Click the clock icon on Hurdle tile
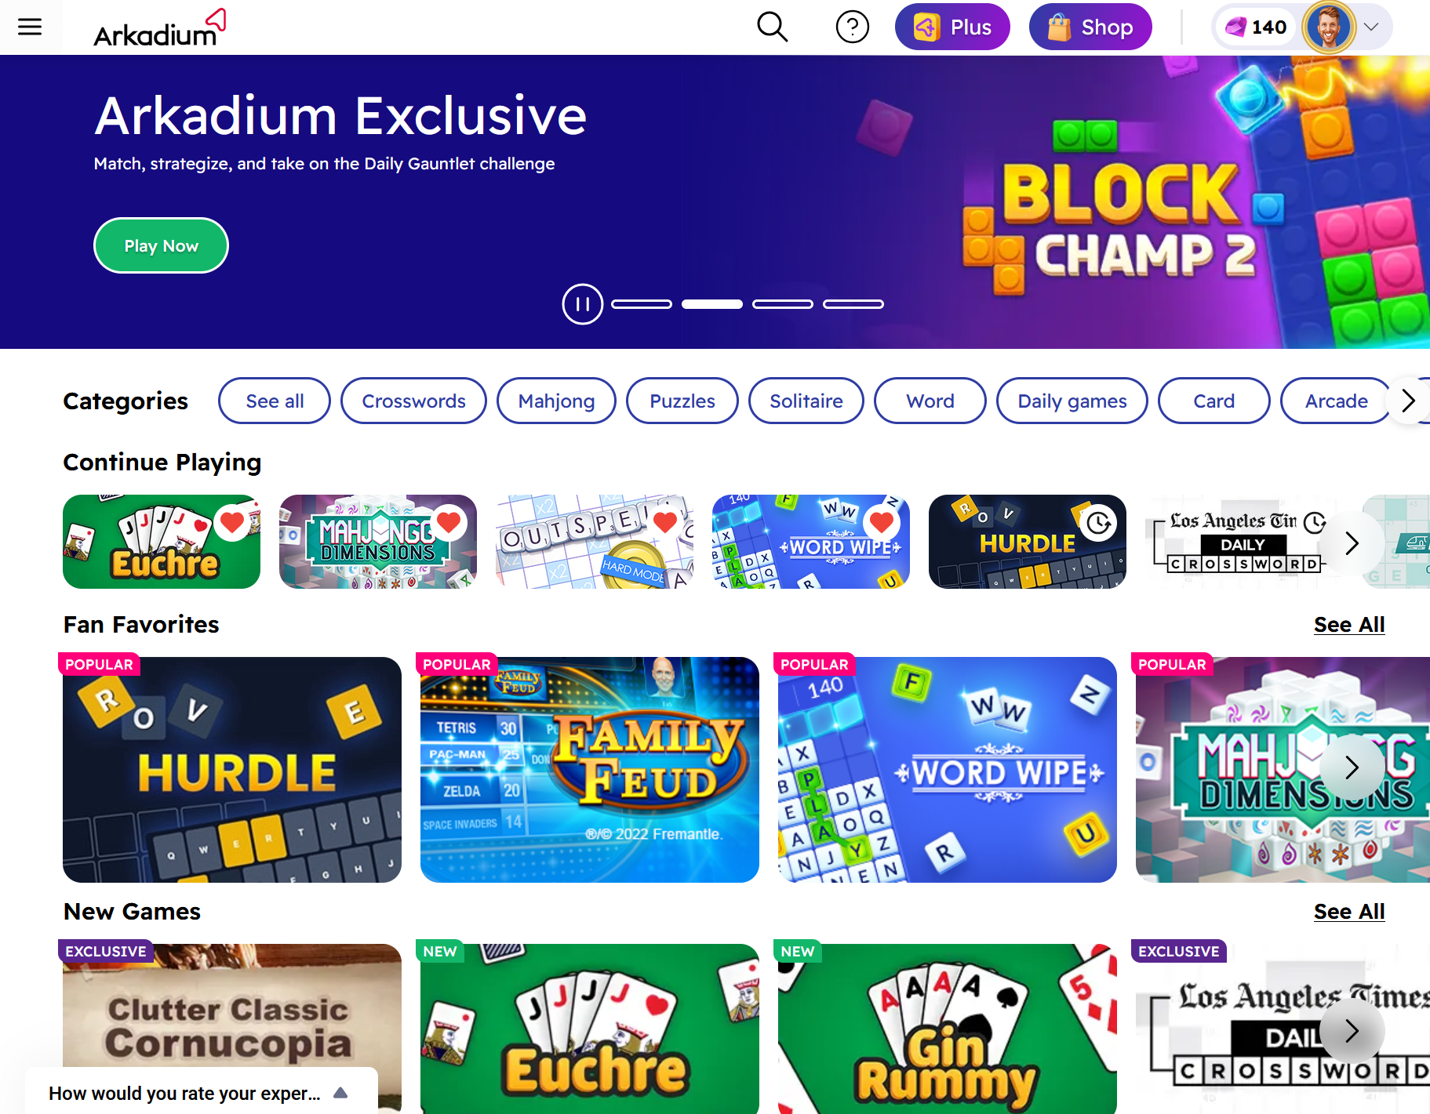The height and width of the screenshot is (1114, 1430). point(1098,523)
